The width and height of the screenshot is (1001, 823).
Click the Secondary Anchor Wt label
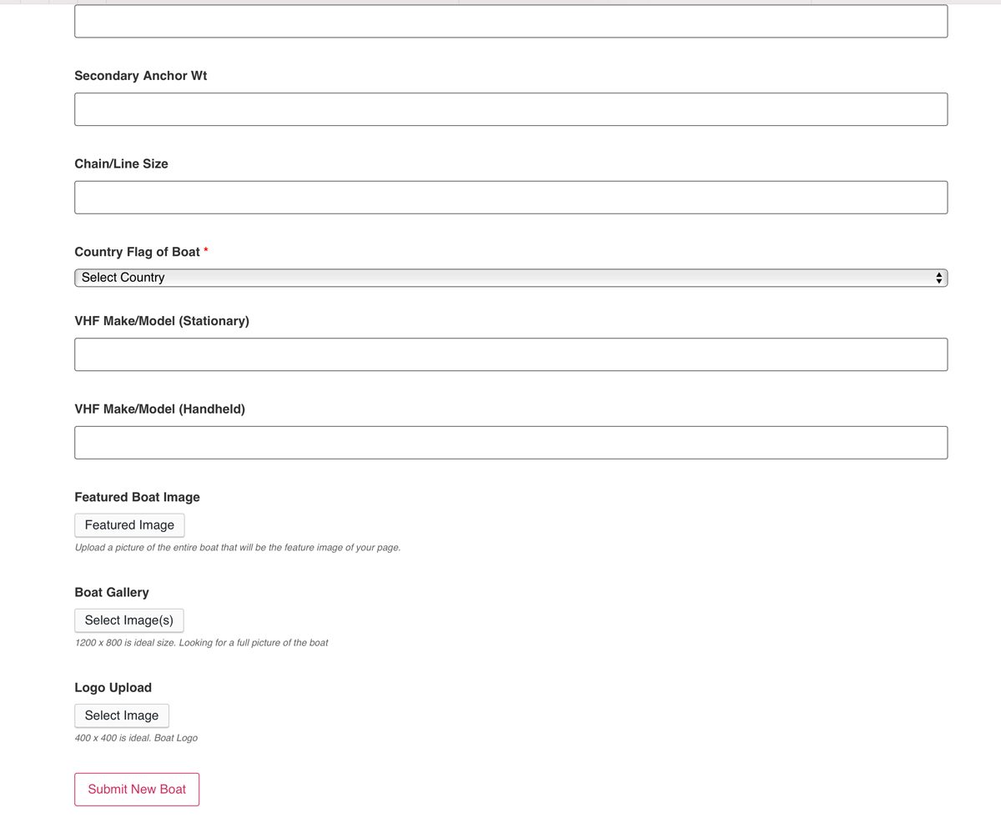[x=140, y=76]
